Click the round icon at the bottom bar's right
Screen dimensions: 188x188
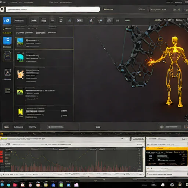click(x=186, y=127)
